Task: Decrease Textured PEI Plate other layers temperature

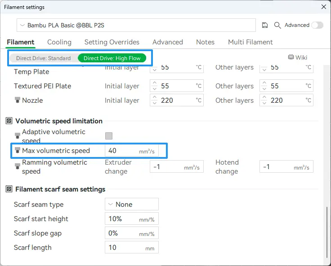Action: pyautogui.click(x=264, y=89)
